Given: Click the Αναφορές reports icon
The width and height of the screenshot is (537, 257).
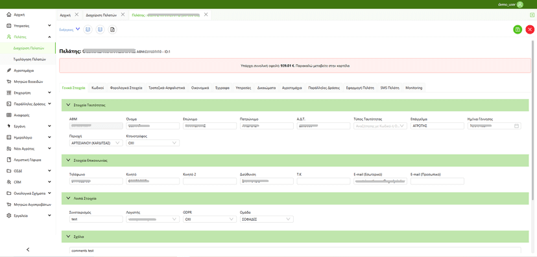Looking at the screenshot, I should (x=9, y=115).
